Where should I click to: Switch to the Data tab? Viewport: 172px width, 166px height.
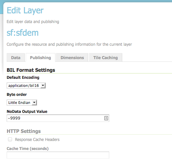click(16, 57)
